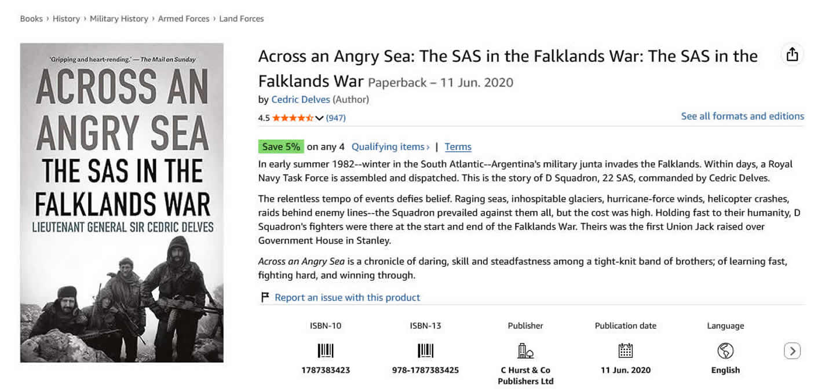Expand the ratings dropdown chevron
The height and width of the screenshot is (391, 818).
[319, 118]
